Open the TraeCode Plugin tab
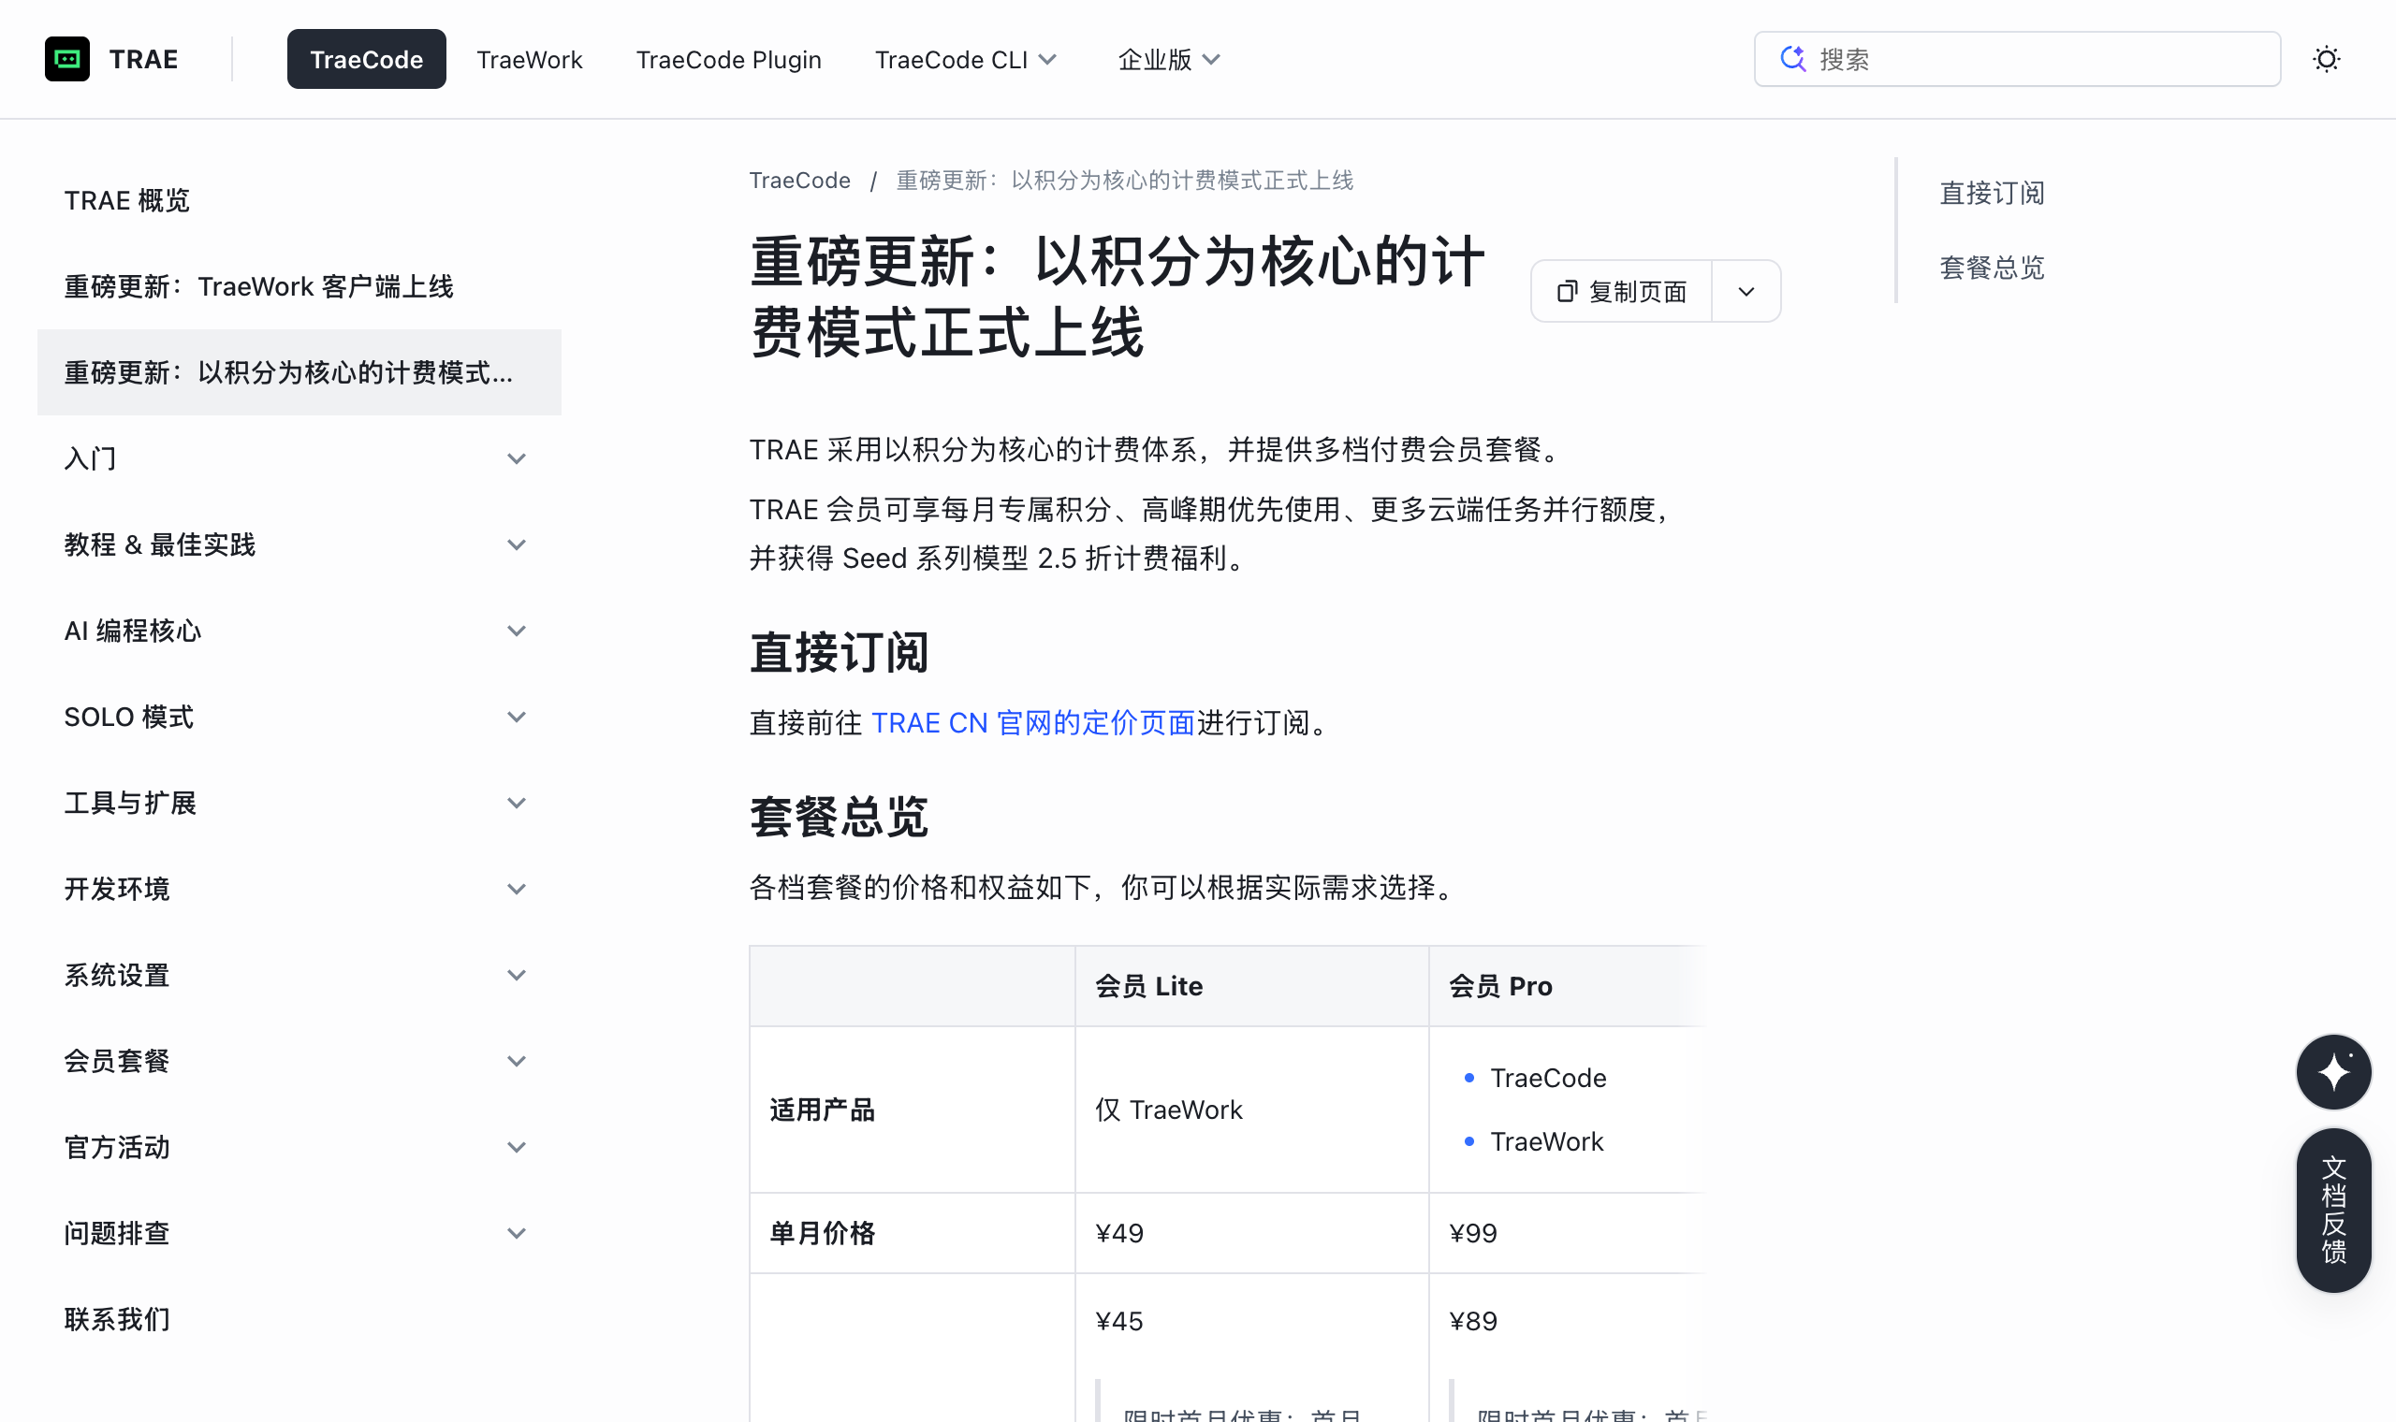Image resolution: width=2396 pixels, height=1422 pixels. click(x=728, y=60)
